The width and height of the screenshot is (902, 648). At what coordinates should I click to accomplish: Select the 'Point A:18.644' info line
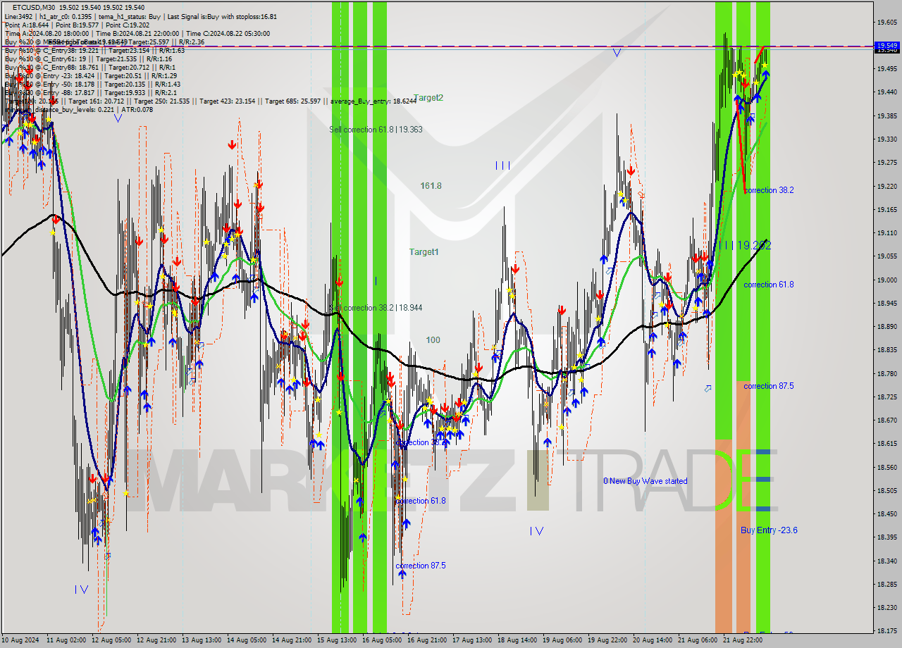click(25, 25)
